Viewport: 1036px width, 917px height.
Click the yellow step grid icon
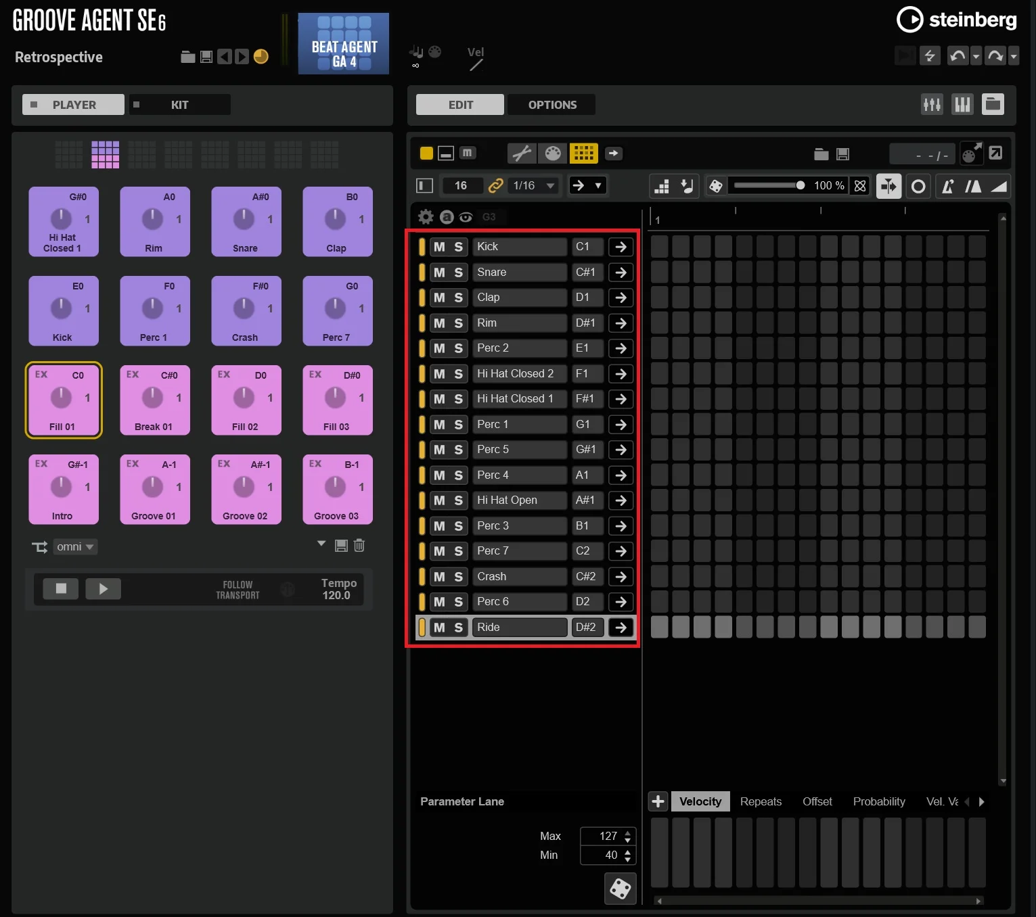583,154
